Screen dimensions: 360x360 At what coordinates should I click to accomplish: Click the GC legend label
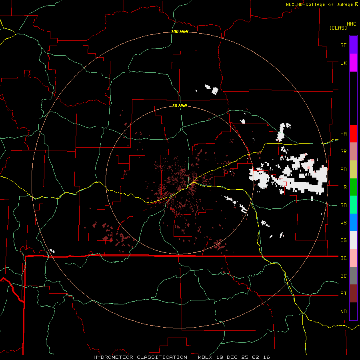click(343, 276)
